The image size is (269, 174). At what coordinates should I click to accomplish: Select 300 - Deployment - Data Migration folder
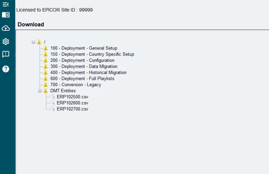coord(84,66)
